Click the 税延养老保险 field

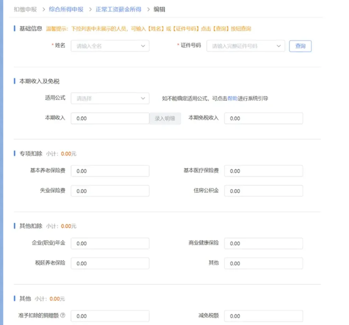[x=110, y=263]
